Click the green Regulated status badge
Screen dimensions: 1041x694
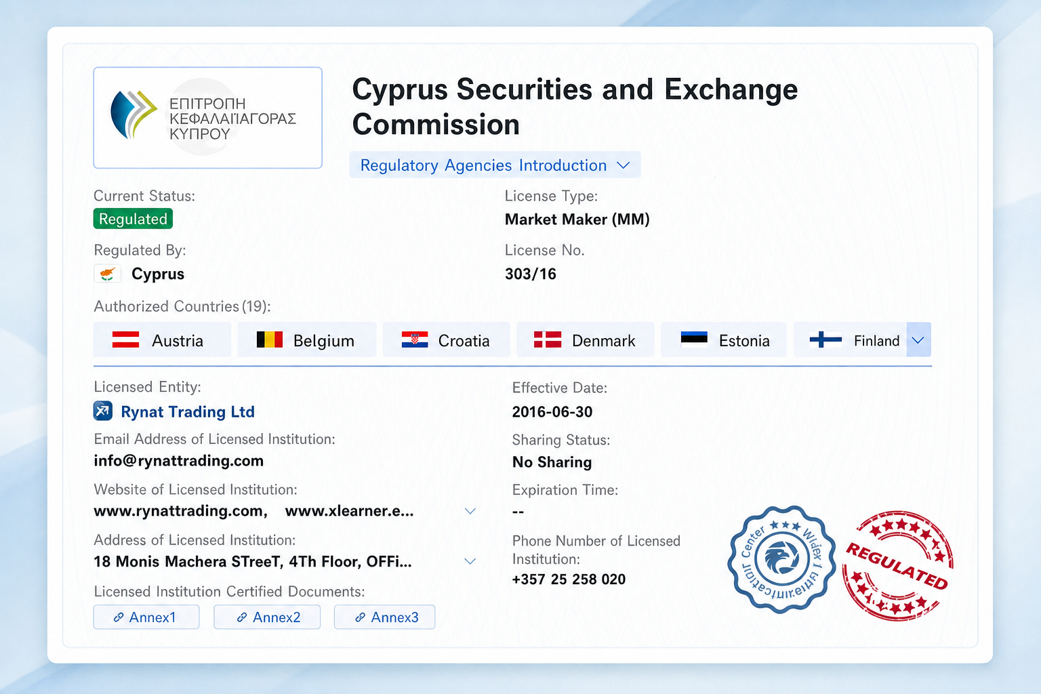point(133,219)
